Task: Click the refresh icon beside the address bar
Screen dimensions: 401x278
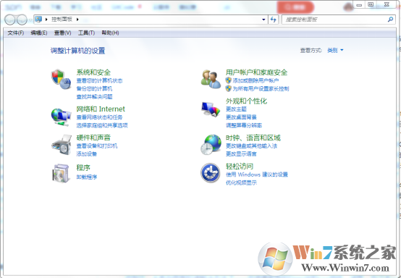Action: click(x=273, y=20)
